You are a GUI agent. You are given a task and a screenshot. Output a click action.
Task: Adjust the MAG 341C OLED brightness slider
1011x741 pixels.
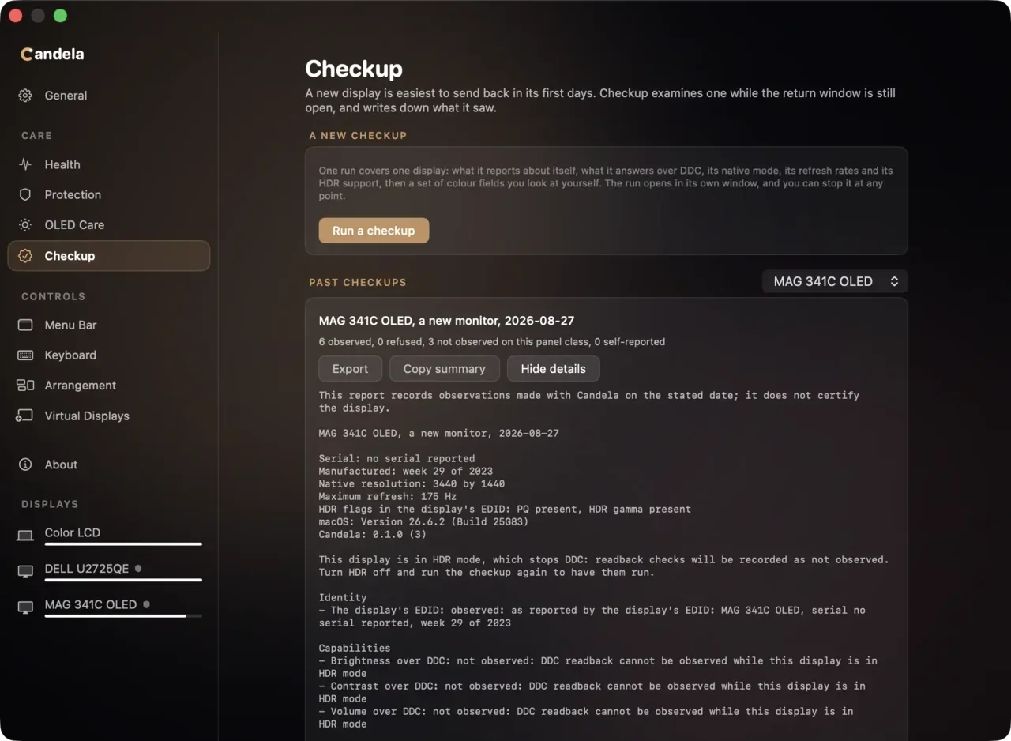click(x=123, y=616)
